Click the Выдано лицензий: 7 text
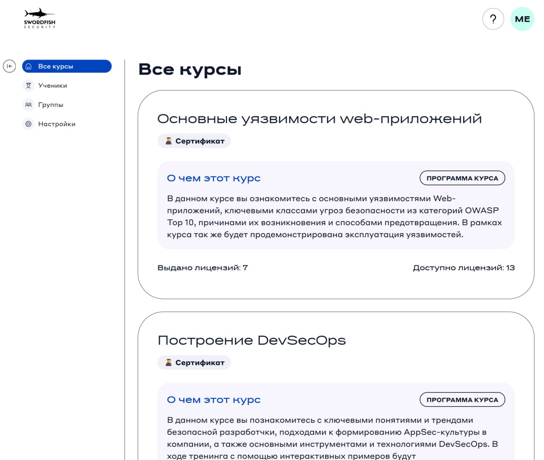 [203, 268]
